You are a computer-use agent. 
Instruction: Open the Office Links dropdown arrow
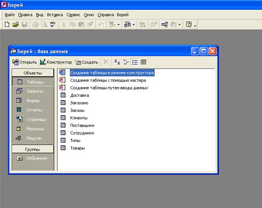pyautogui.click(x=119, y=25)
